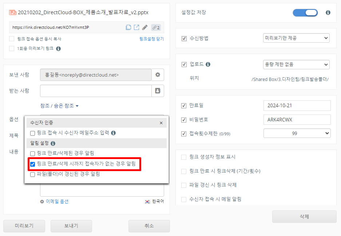The height and width of the screenshot is (236, 341).
Task: Open address book icon in 받는 사람 field
Action: click(x=158, y=91)
